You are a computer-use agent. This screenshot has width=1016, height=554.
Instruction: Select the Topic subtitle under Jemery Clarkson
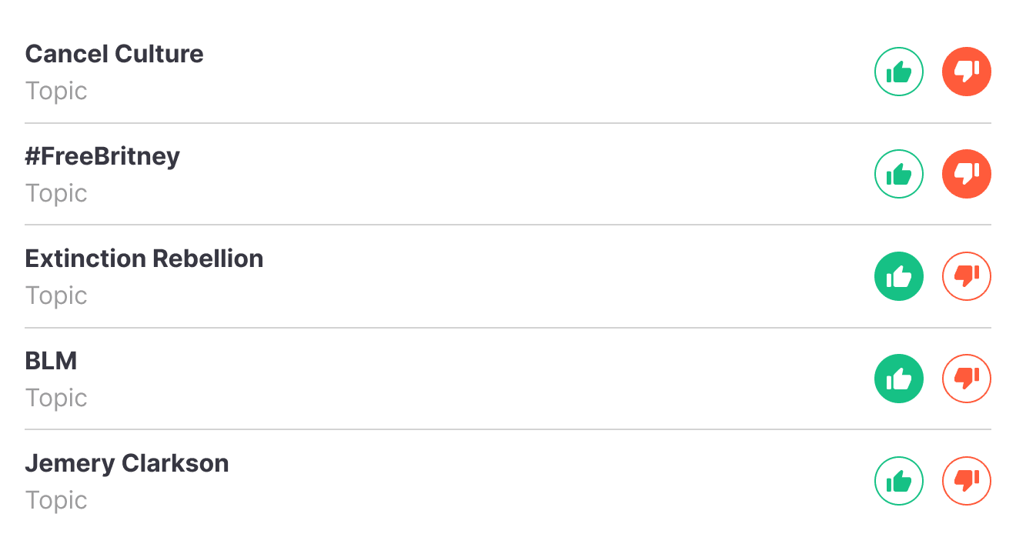(x=56, y=500)
